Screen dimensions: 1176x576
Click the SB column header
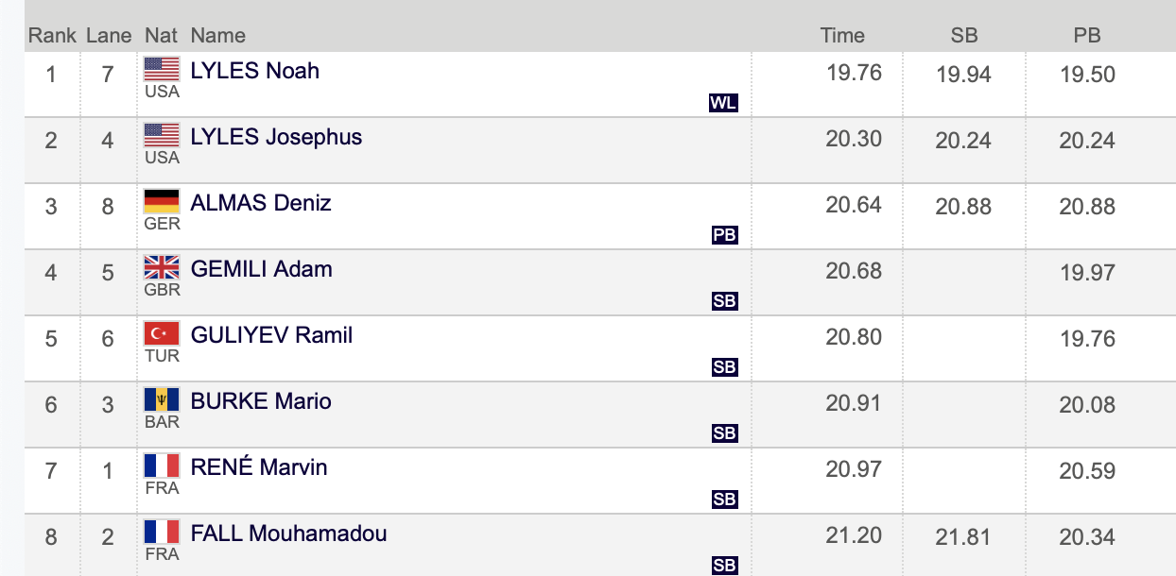pos(964,36)
